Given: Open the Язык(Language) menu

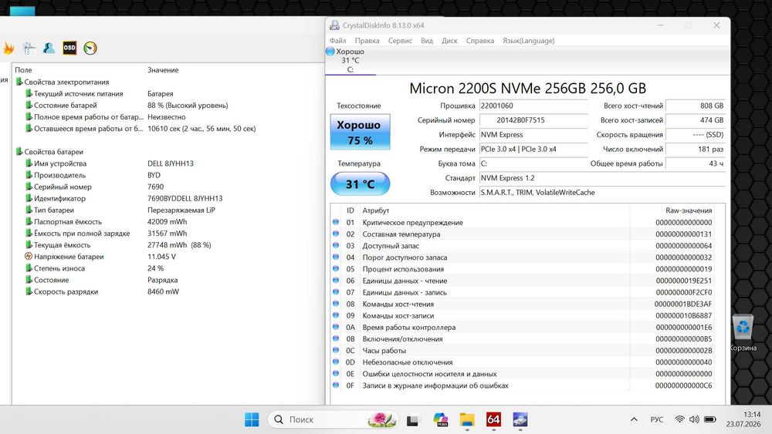Looking at the screenshot, I should pyautogui.click(x=528, y=40).
